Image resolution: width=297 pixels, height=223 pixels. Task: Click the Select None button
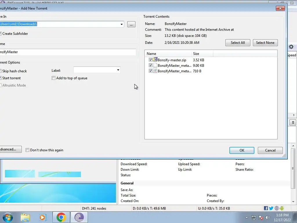[265, 43]
